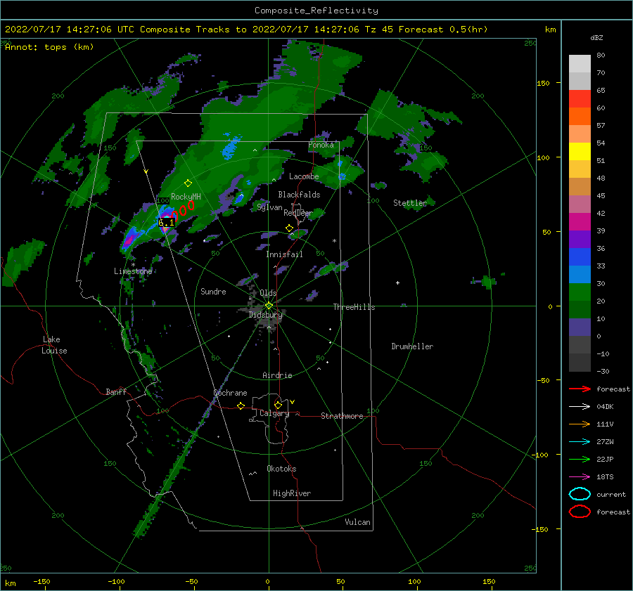Click the yellow diamond below RedDeer
The height and width of the screenshot is (591, 633).
[289, 228]
